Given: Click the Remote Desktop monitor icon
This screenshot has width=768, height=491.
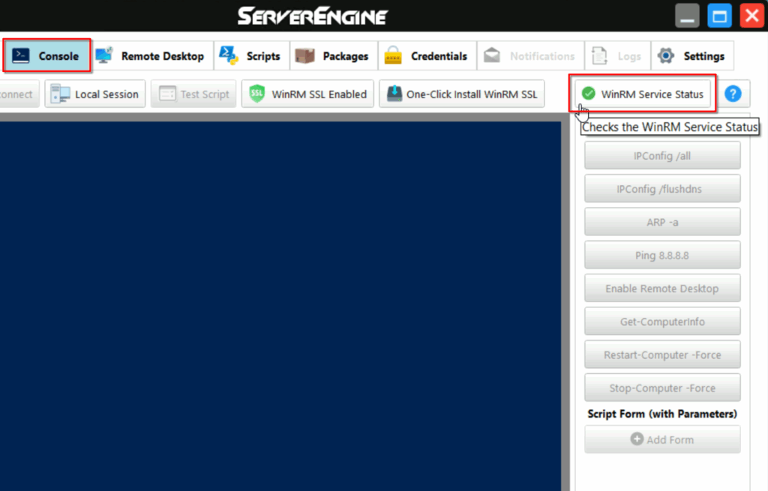Looking at the screenshot, I should (x=104, y=55).
